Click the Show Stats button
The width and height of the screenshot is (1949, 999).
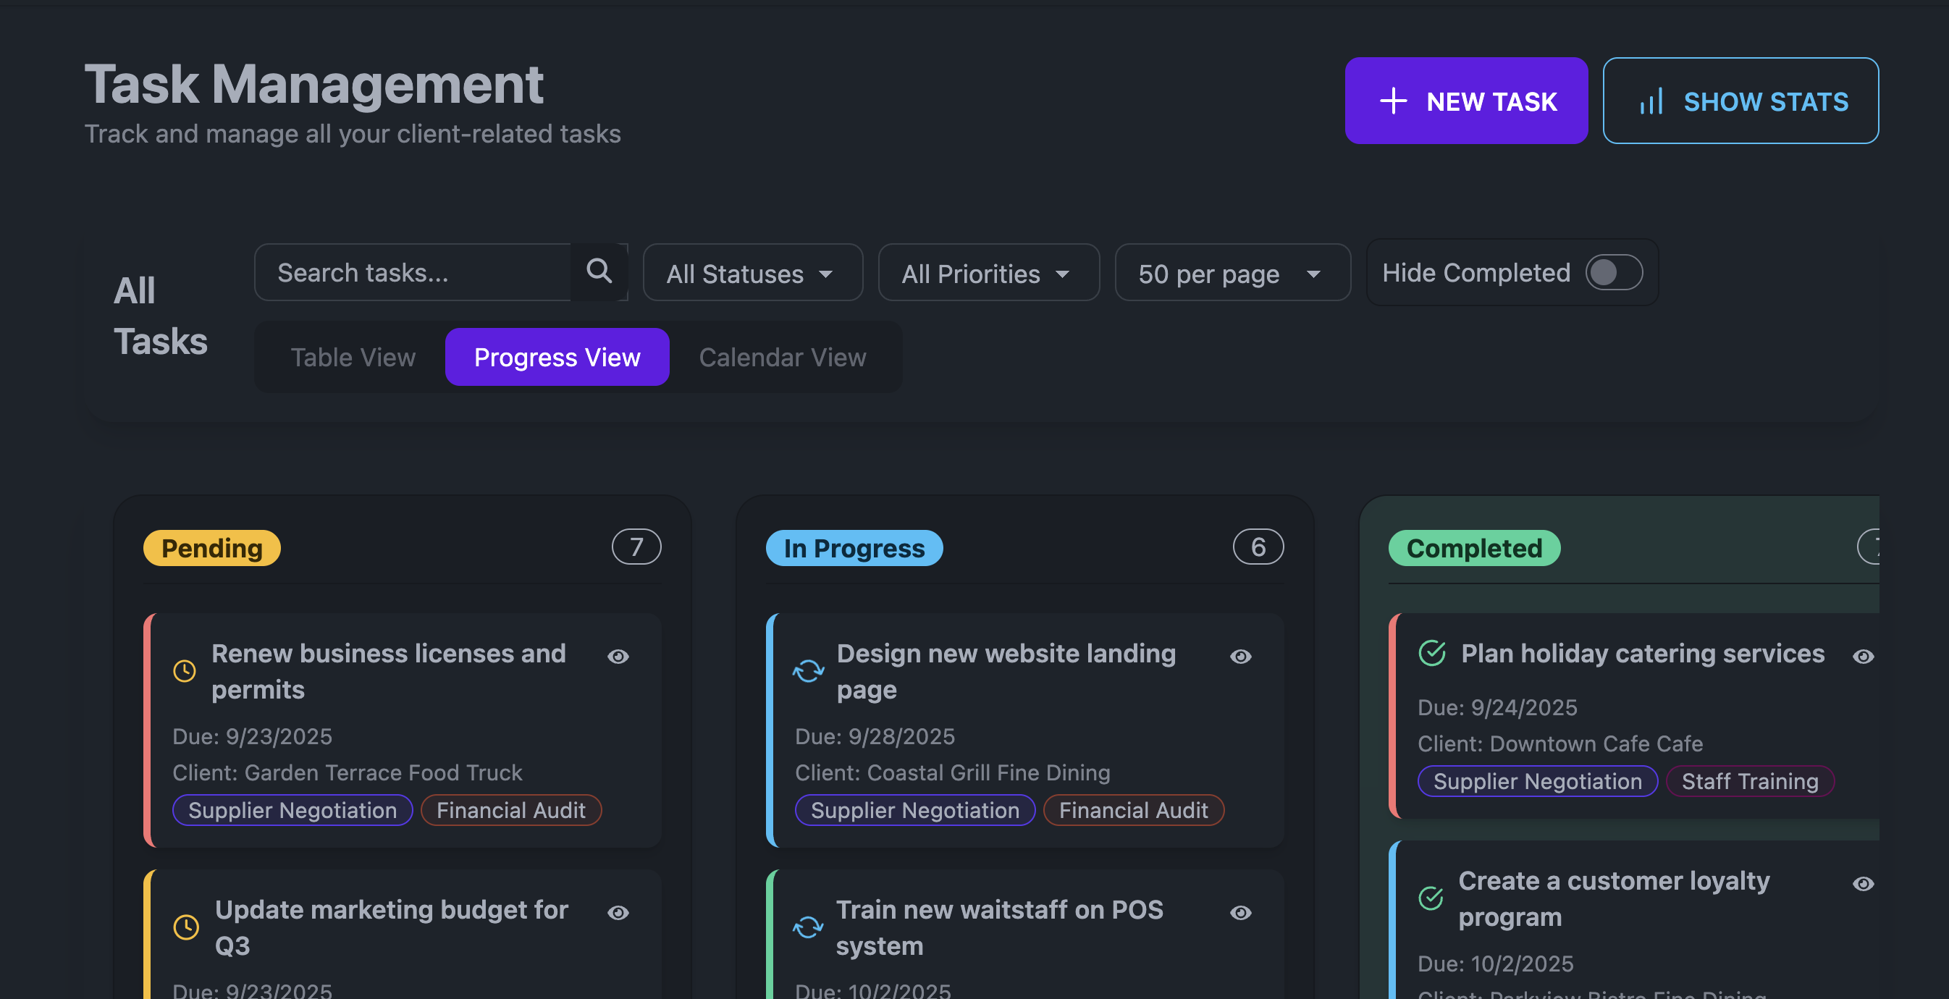coord(1740,101)
